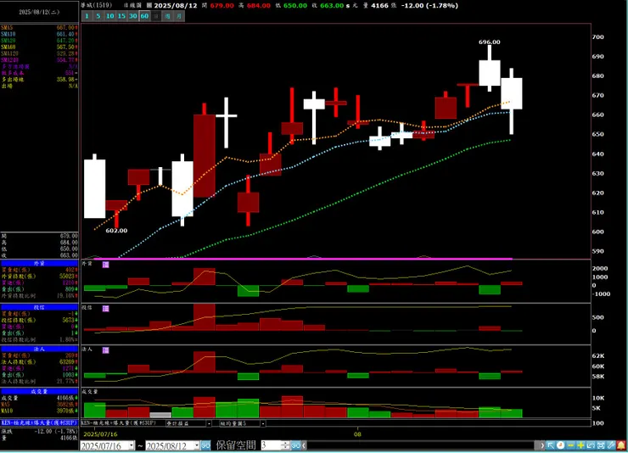Click the SMA240 legend entry
This screenshot has height=453, width=628.
pyautogui.click(x=39, y=59)
